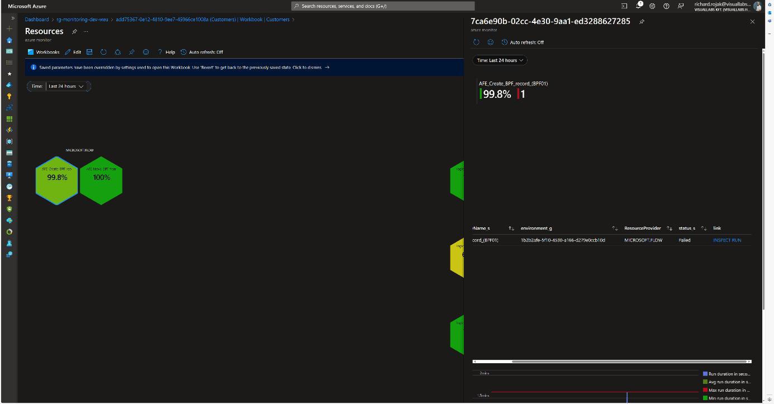Open the All services list icon
The height and width of the screenshot is (404, 774).
[x=9, y=62]
